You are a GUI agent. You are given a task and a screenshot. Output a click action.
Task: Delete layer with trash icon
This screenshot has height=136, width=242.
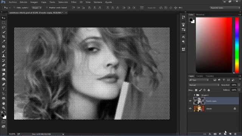235,134
